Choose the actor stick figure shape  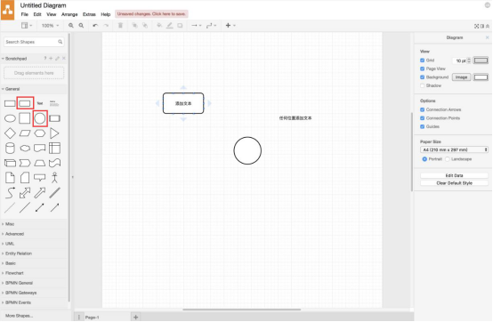pyautogui.click(x=54, y=178)
